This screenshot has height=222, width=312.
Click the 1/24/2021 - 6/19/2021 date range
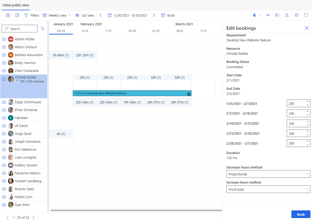coord(131,15)
